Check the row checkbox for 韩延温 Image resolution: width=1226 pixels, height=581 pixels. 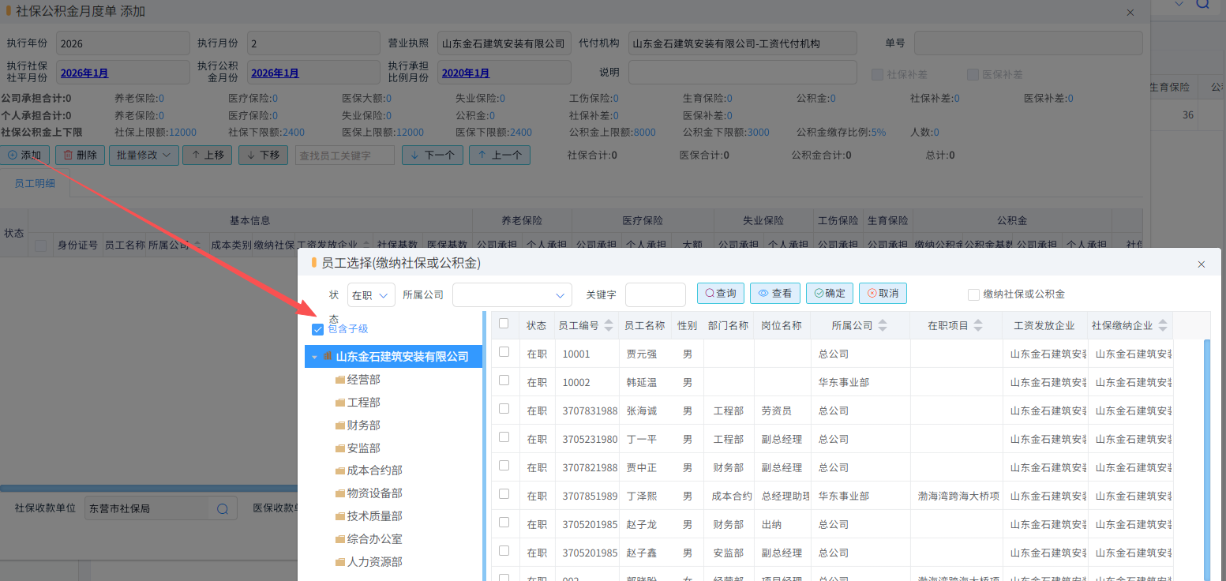(x=504, y=380)
